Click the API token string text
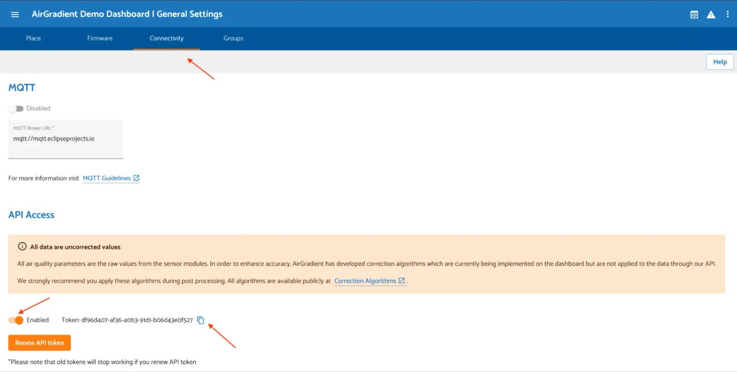The height and width of the screenshot is (372, 737). pyautogui.click(x=137, y=320)
